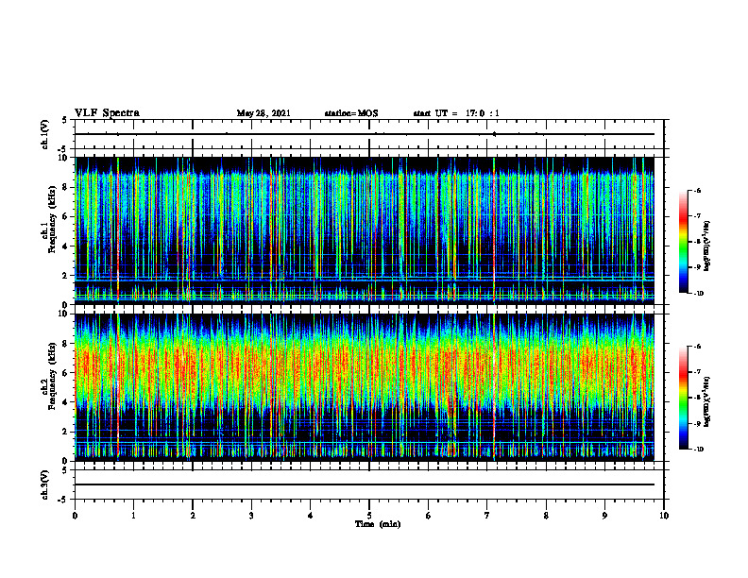Click the "ch.3(V)" axis label
The height and width of the screenshot is (578, 748).
coord(45,484)
